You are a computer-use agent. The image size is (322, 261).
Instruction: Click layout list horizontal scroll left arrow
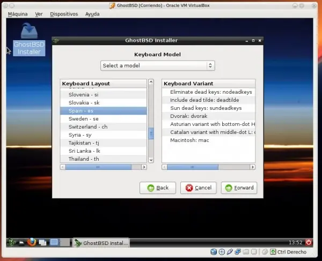(63, 167)
